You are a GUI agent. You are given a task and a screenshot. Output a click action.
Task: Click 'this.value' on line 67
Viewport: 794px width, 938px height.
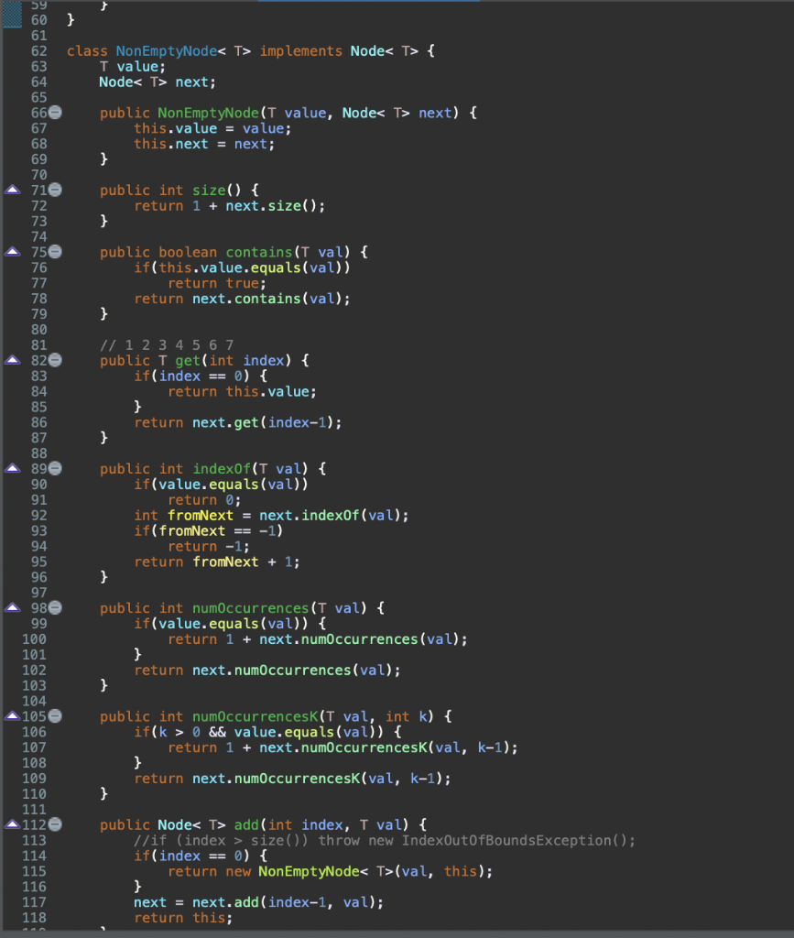175,128
